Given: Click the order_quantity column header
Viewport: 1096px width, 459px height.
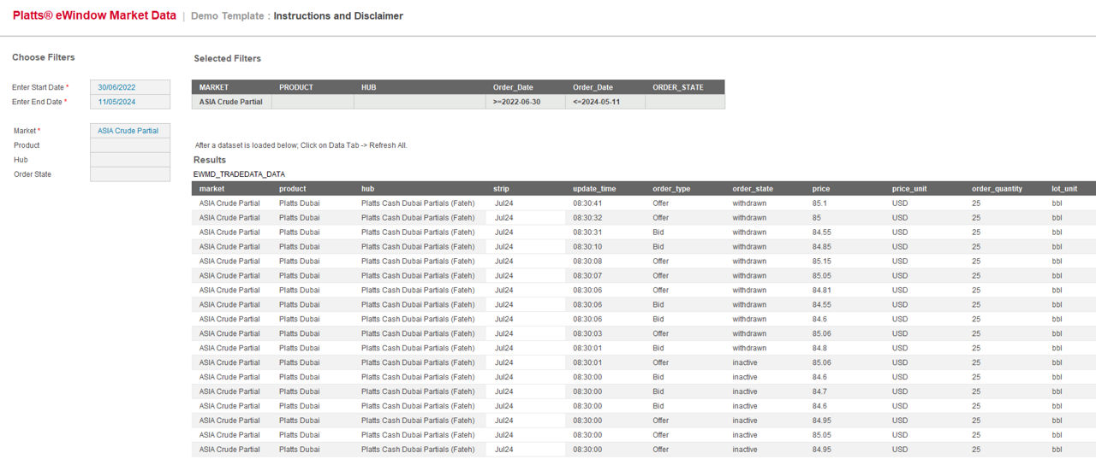Looking at the screenshot, I should coord(997,189).
